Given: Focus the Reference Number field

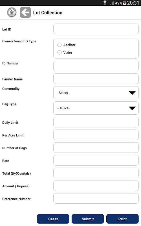Looking at the screenshot, I should pyautogui.click(x=96, y=199).
